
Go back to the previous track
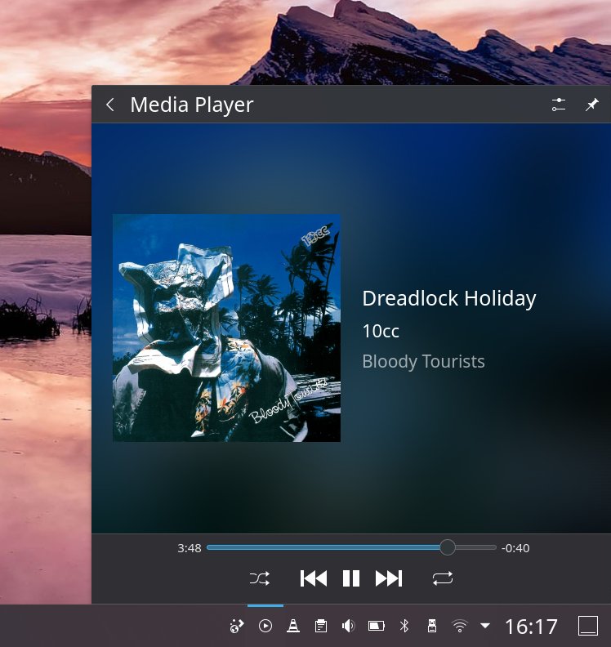[314, 578]
